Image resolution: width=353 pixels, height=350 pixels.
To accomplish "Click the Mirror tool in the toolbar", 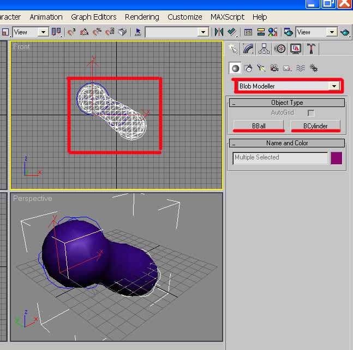I will tap(219, 32).
